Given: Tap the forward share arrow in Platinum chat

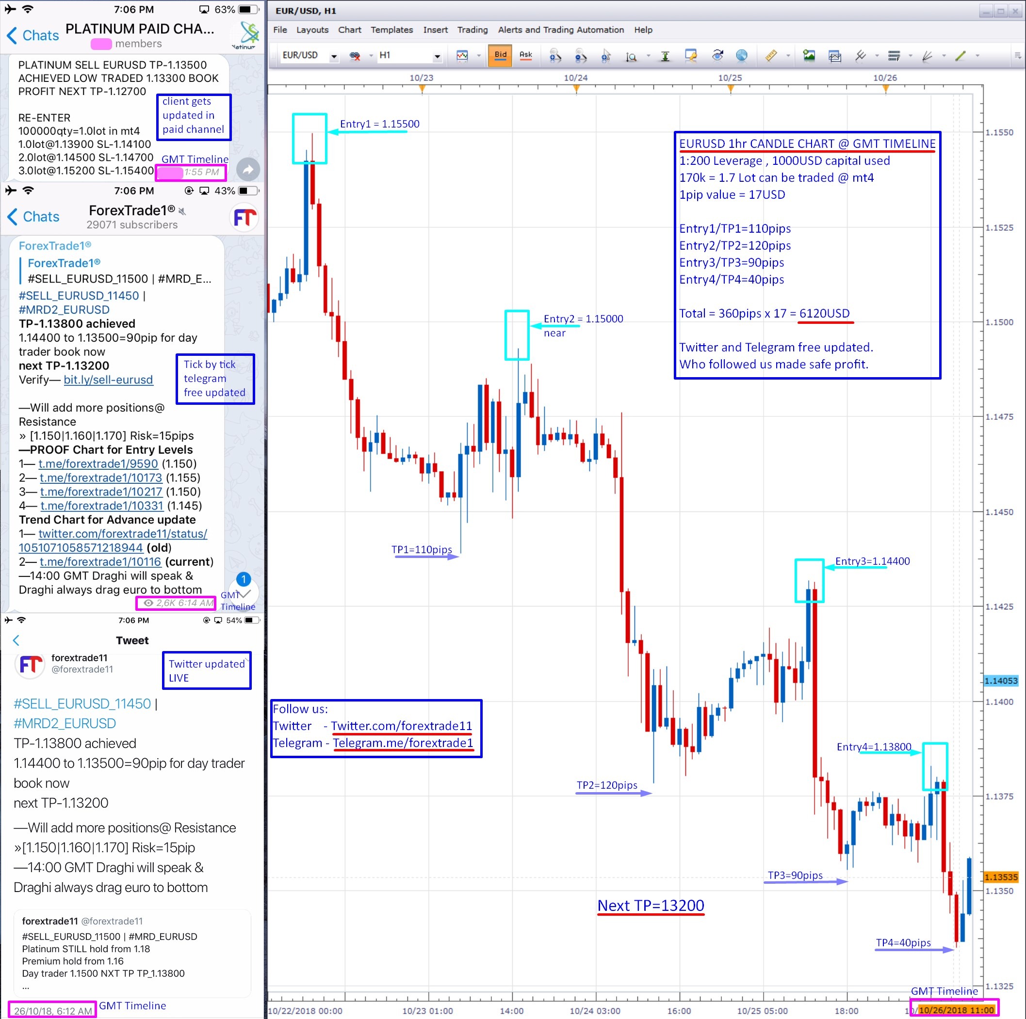Looking at the screenshot, I should [x=247, y=169].
